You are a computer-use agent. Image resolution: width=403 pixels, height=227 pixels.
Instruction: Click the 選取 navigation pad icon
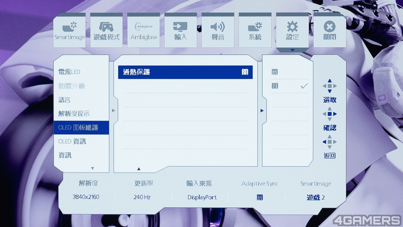coord(329,86)
